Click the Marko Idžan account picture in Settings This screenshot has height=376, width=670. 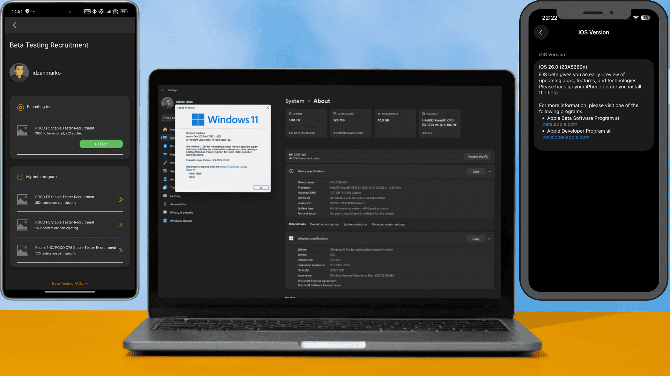coord(167,103)
